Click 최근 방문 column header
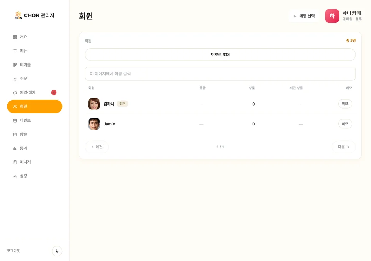Image resolution: width=371 pixels, height=261 pixels. click(x=296, y=88)
